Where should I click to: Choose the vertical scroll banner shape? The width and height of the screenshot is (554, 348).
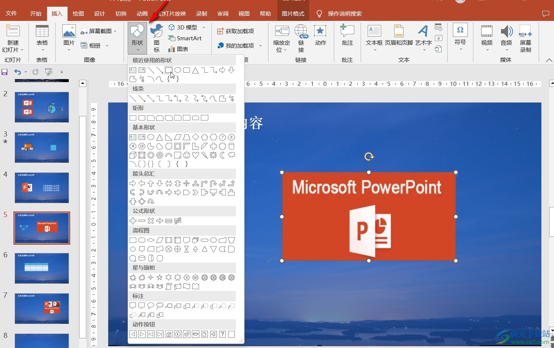(x=169, y=286)
